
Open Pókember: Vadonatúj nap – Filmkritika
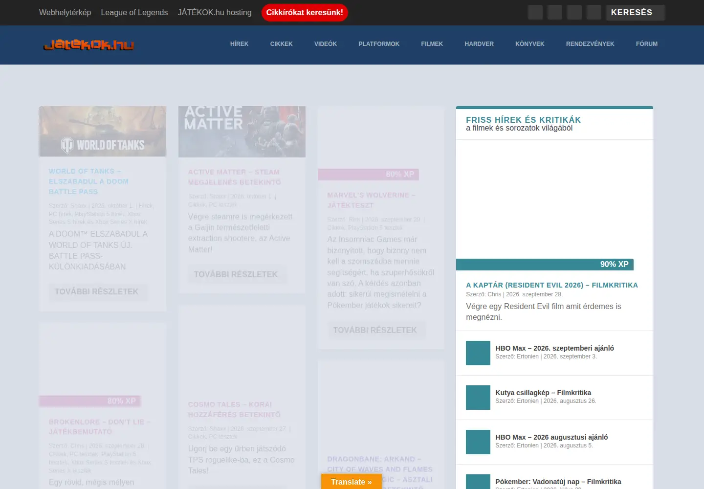558,482
